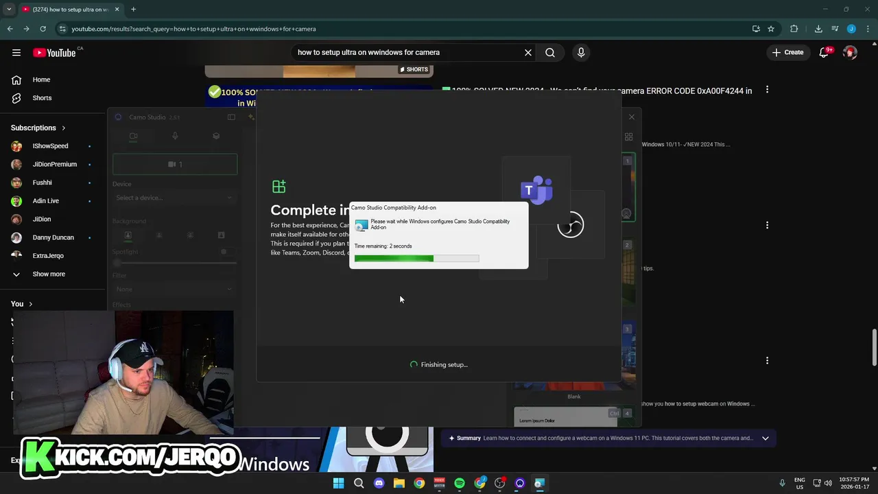The height and width of the screenshot is (494, 878).
Task: Open Danny Duncan subscription channel
Action: pyautogui.click(x=53, y=237)
